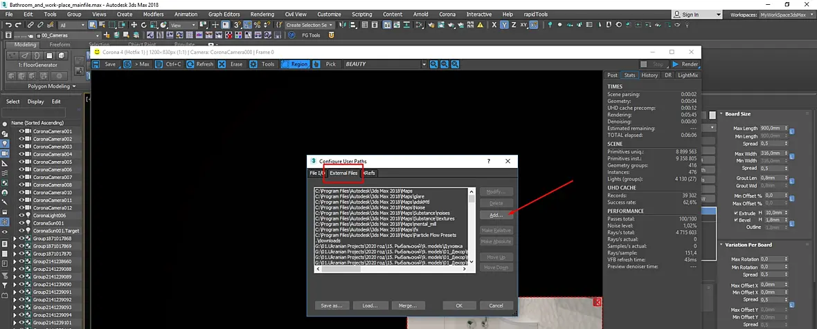Click Pick tool in Corona frame buffer
The width and height of the screenshot is (817, 329).
pyautogui.click(x=325, y=64)
